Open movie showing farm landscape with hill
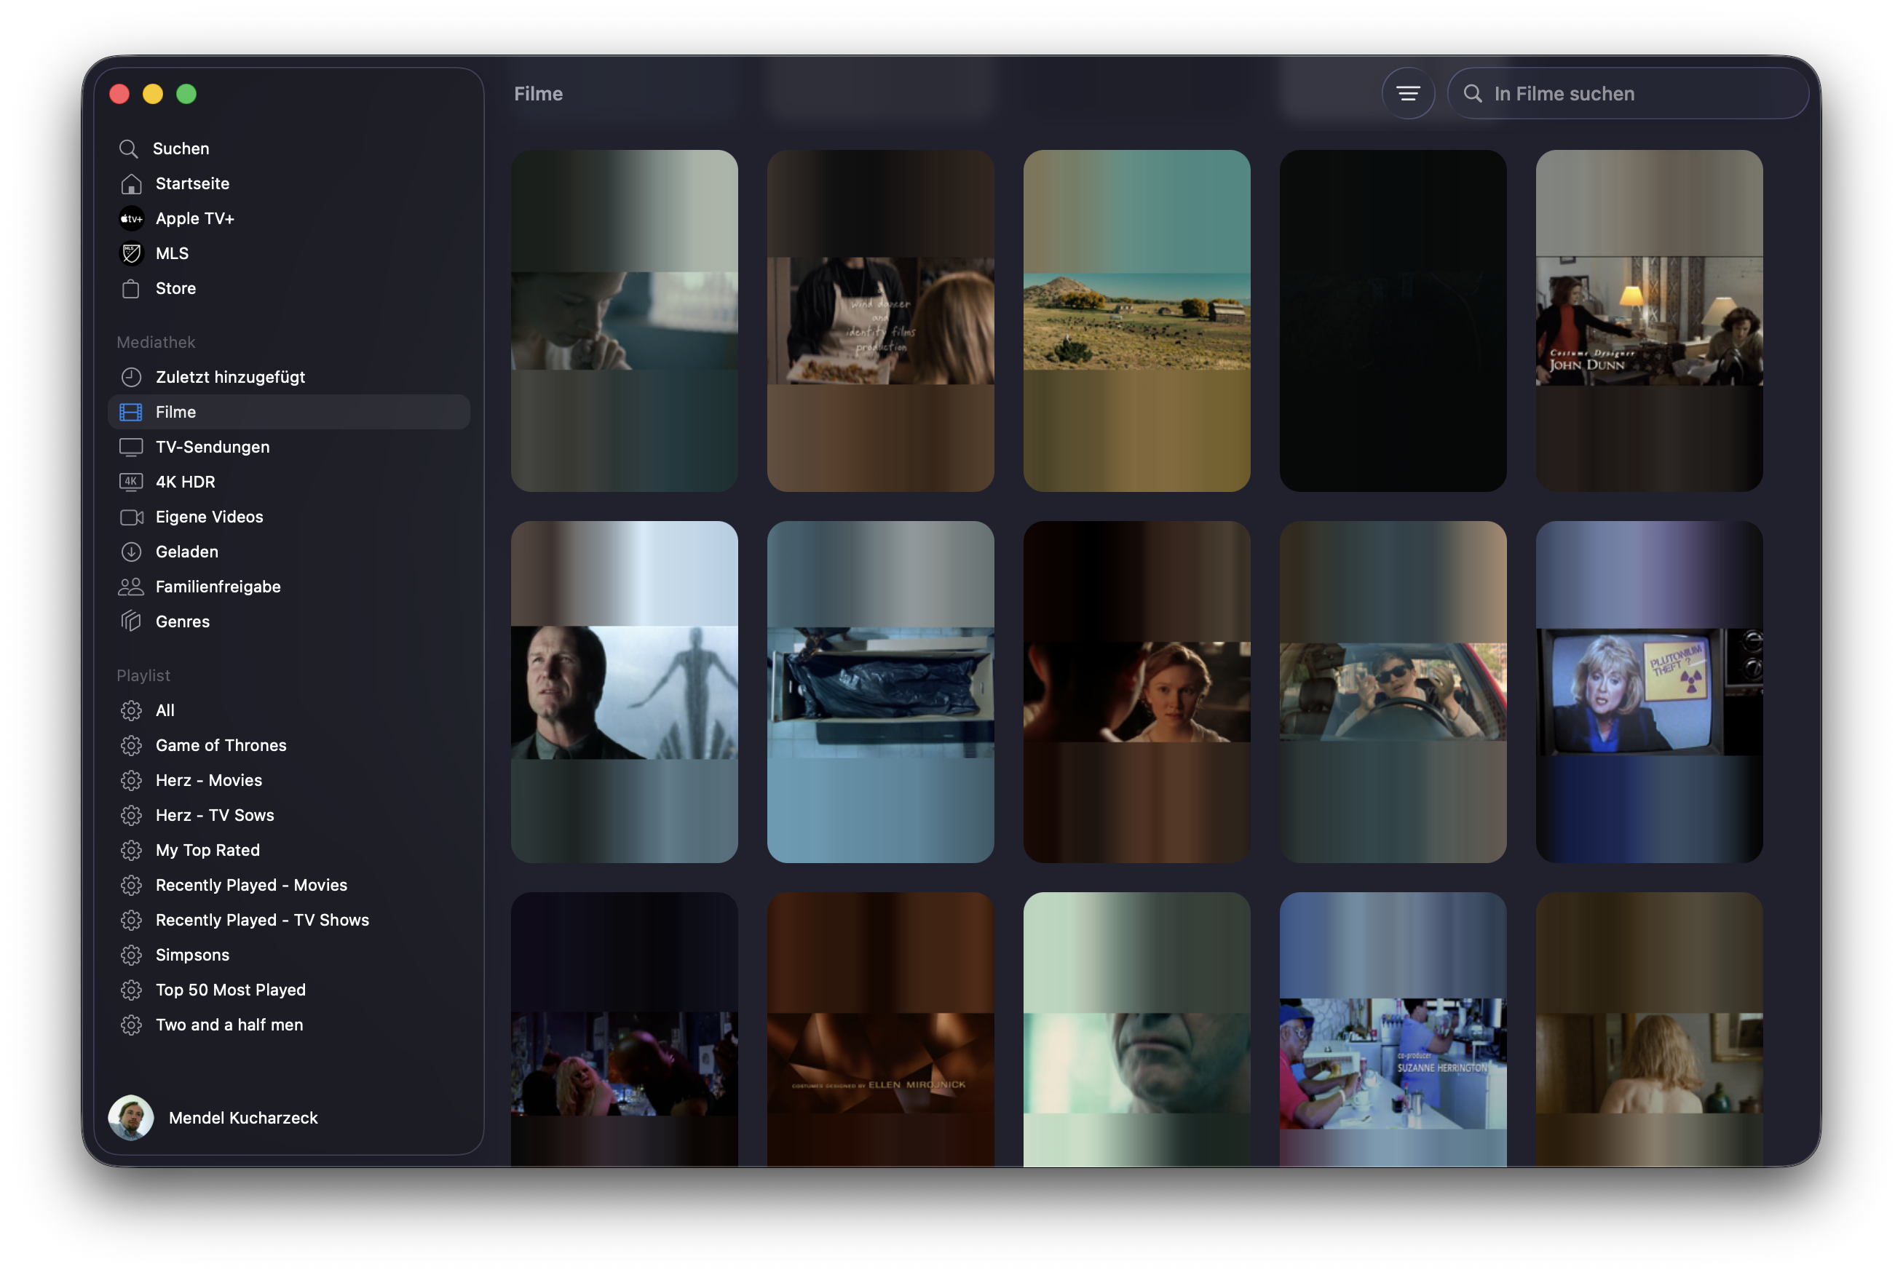This screenshot has height=1275, width=1903. (x=1136, y=320)
